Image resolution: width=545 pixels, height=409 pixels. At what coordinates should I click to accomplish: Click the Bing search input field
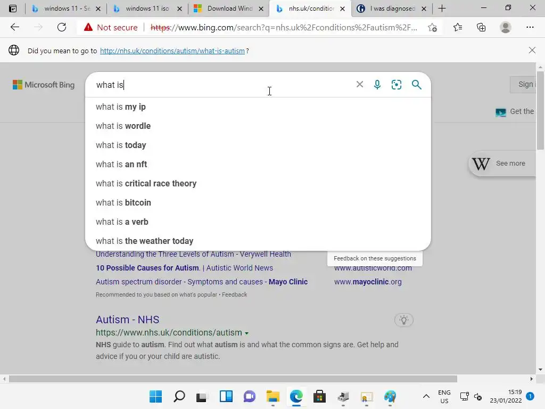[222, 85]
